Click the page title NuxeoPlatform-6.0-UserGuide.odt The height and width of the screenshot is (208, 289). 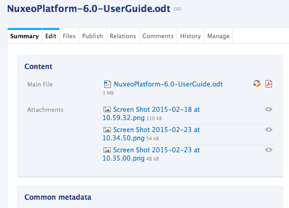(x=89, y=9)
